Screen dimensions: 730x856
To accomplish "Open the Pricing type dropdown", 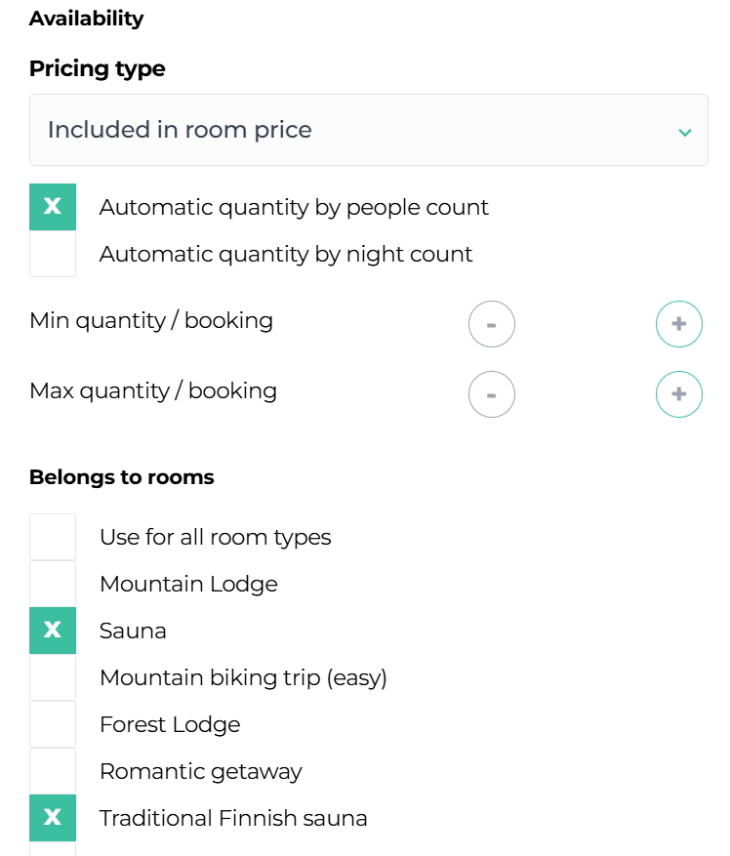I will coord(368,130).
